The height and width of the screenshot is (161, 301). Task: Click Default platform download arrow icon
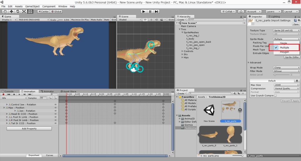297,81
